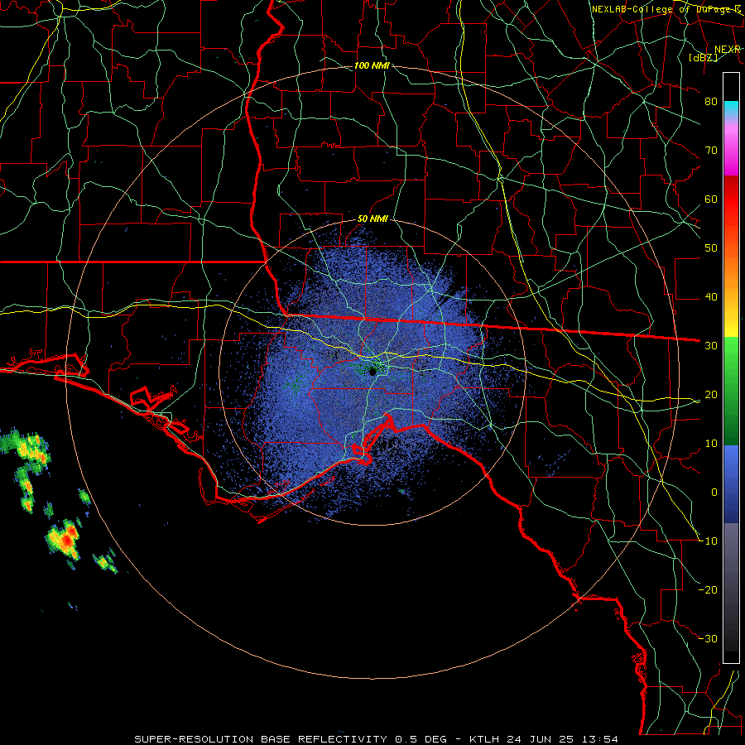This screenshot has width=745, height=745.
Task: Click the 40 value on dBZ scale
Action: click(x=711, y=297)
